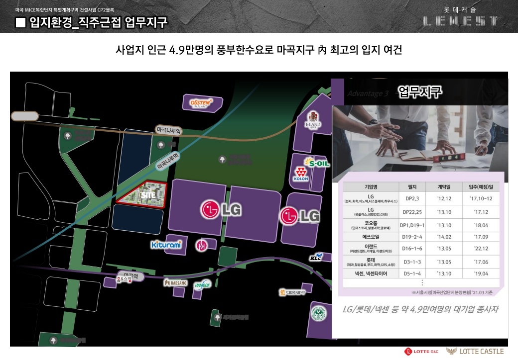Click the 입주(예정)일 column header
The image size is (518, 358).
pyautogui.click(x=481, y=187)
